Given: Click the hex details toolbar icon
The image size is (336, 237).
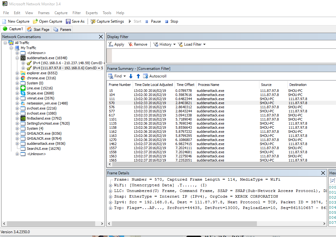Looking at the screenshot, I should click(x=333, y=181).
